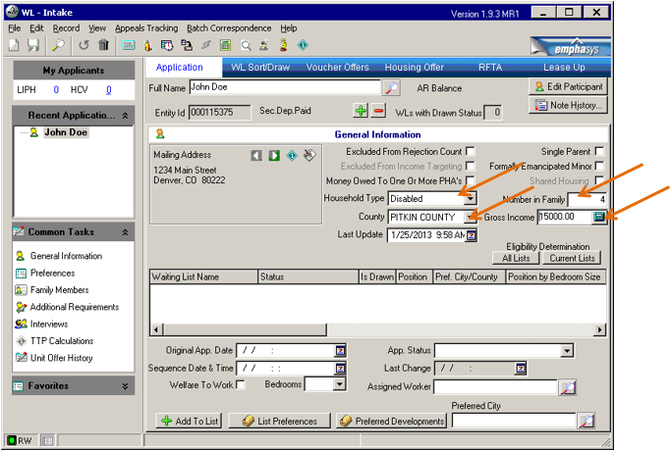
Task: Collapse the Recent Applications panel
Action: (x=125, y=116)
